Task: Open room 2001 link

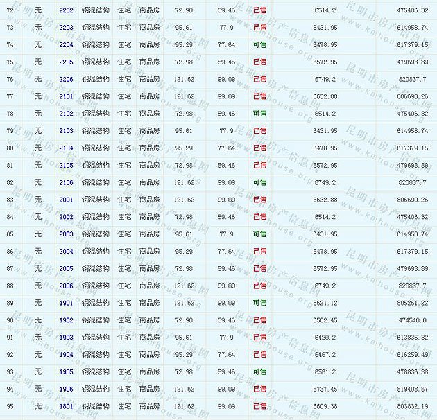Action: pyautogui.click(x=66, y=200)
